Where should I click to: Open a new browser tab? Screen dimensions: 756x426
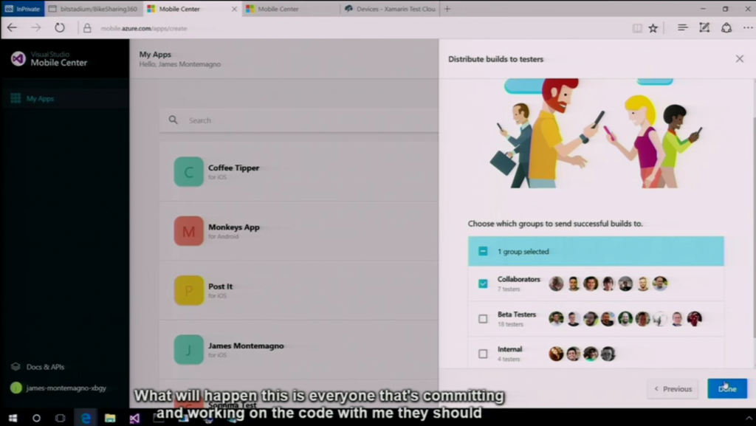tap(447, 9)
